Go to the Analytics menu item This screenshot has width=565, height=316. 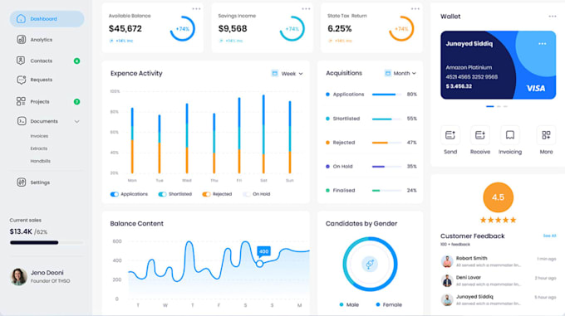42,40
